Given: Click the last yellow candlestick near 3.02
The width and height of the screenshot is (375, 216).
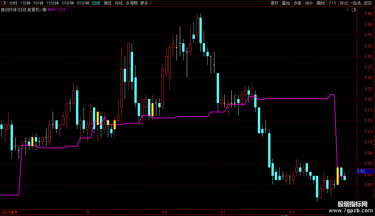Looking at the screenshot, I should coord(338,176).
